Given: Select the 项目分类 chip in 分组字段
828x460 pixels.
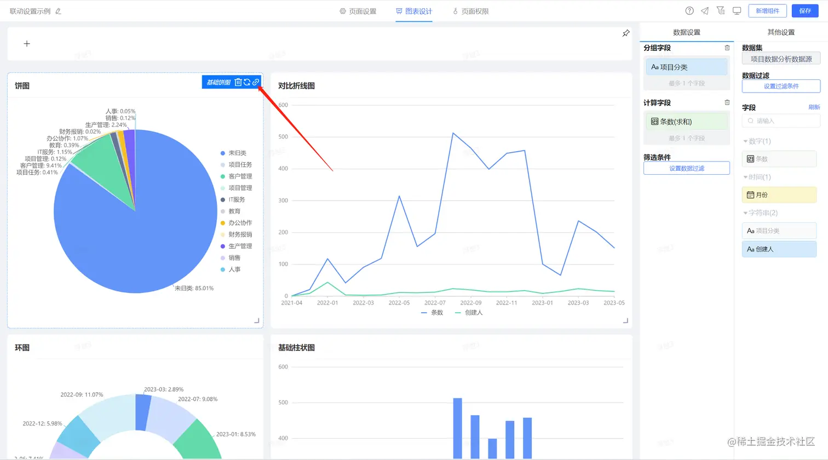Looking at the screenshot, I should coord(687,67).
